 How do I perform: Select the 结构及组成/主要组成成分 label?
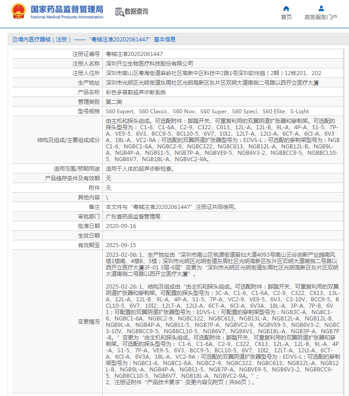tap(68, 140)
